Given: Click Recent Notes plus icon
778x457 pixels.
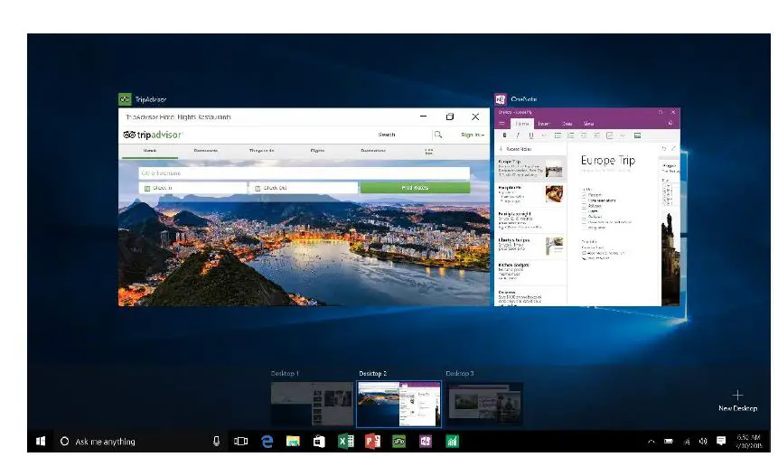Looking at the screenshot, I should tap(501, 149).
